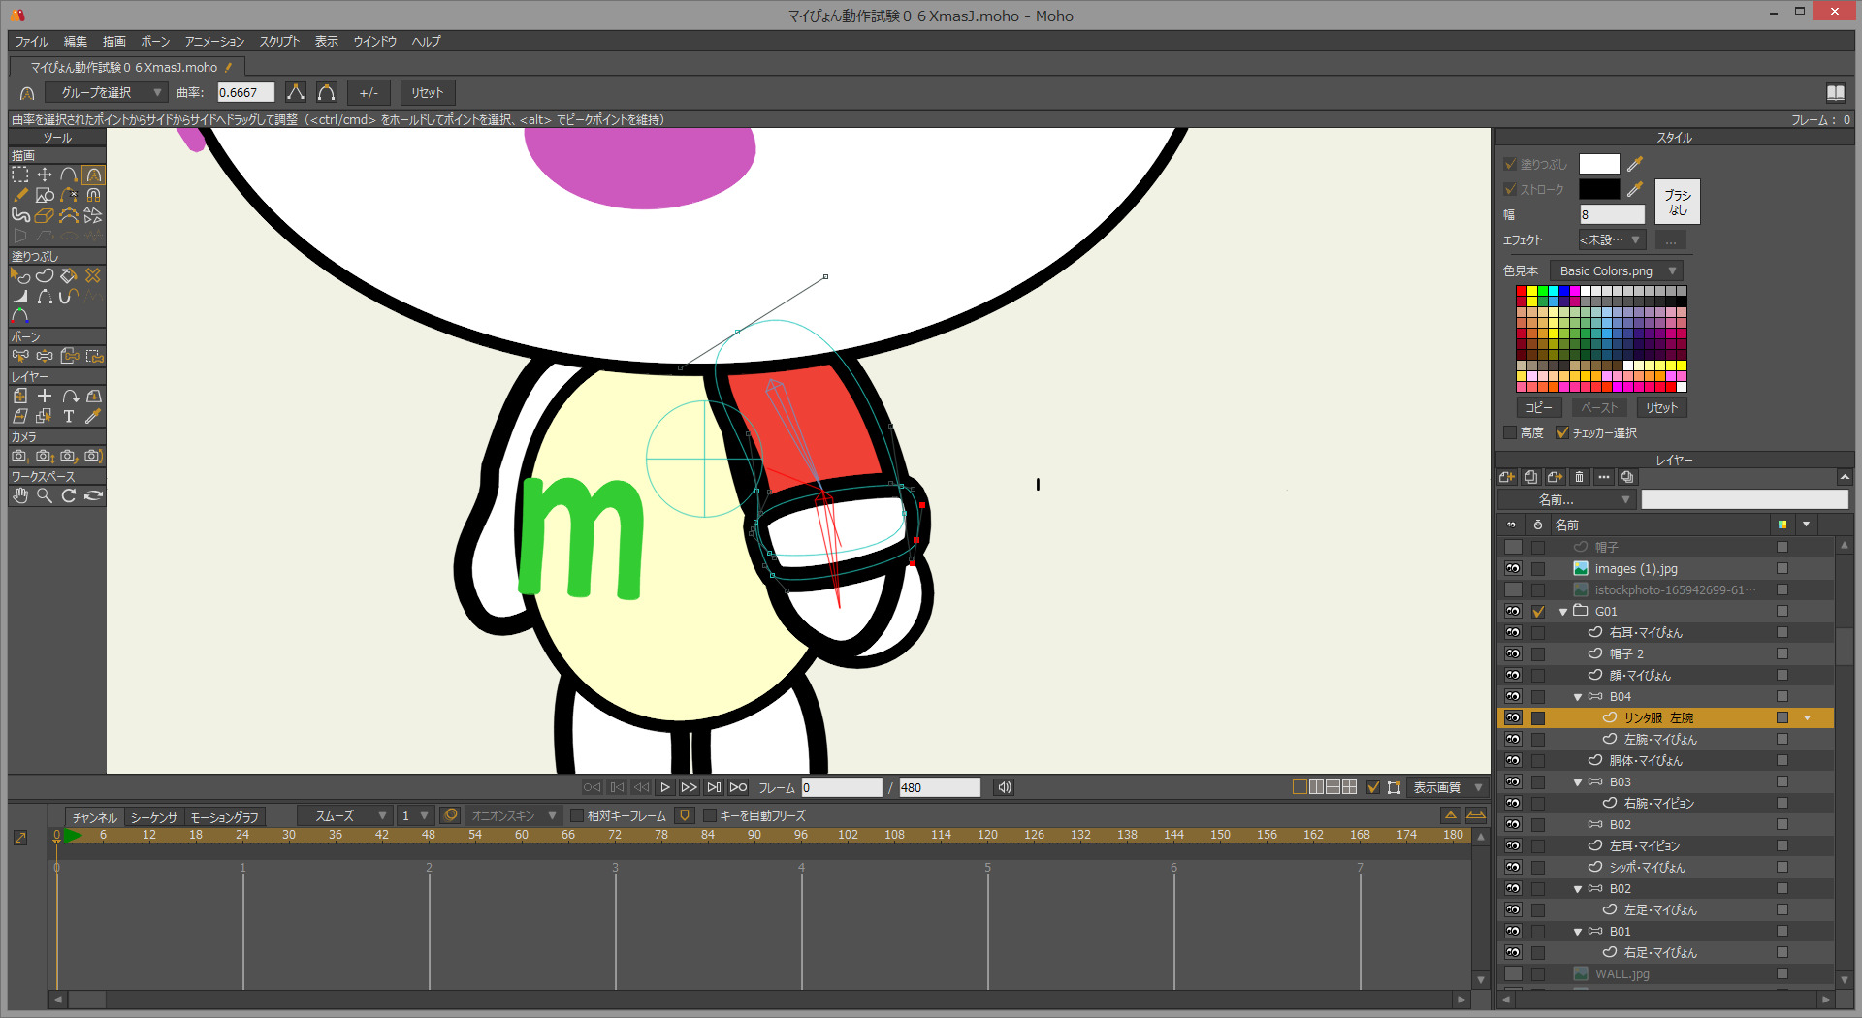Select the Transform Points tool

point(45,175)
